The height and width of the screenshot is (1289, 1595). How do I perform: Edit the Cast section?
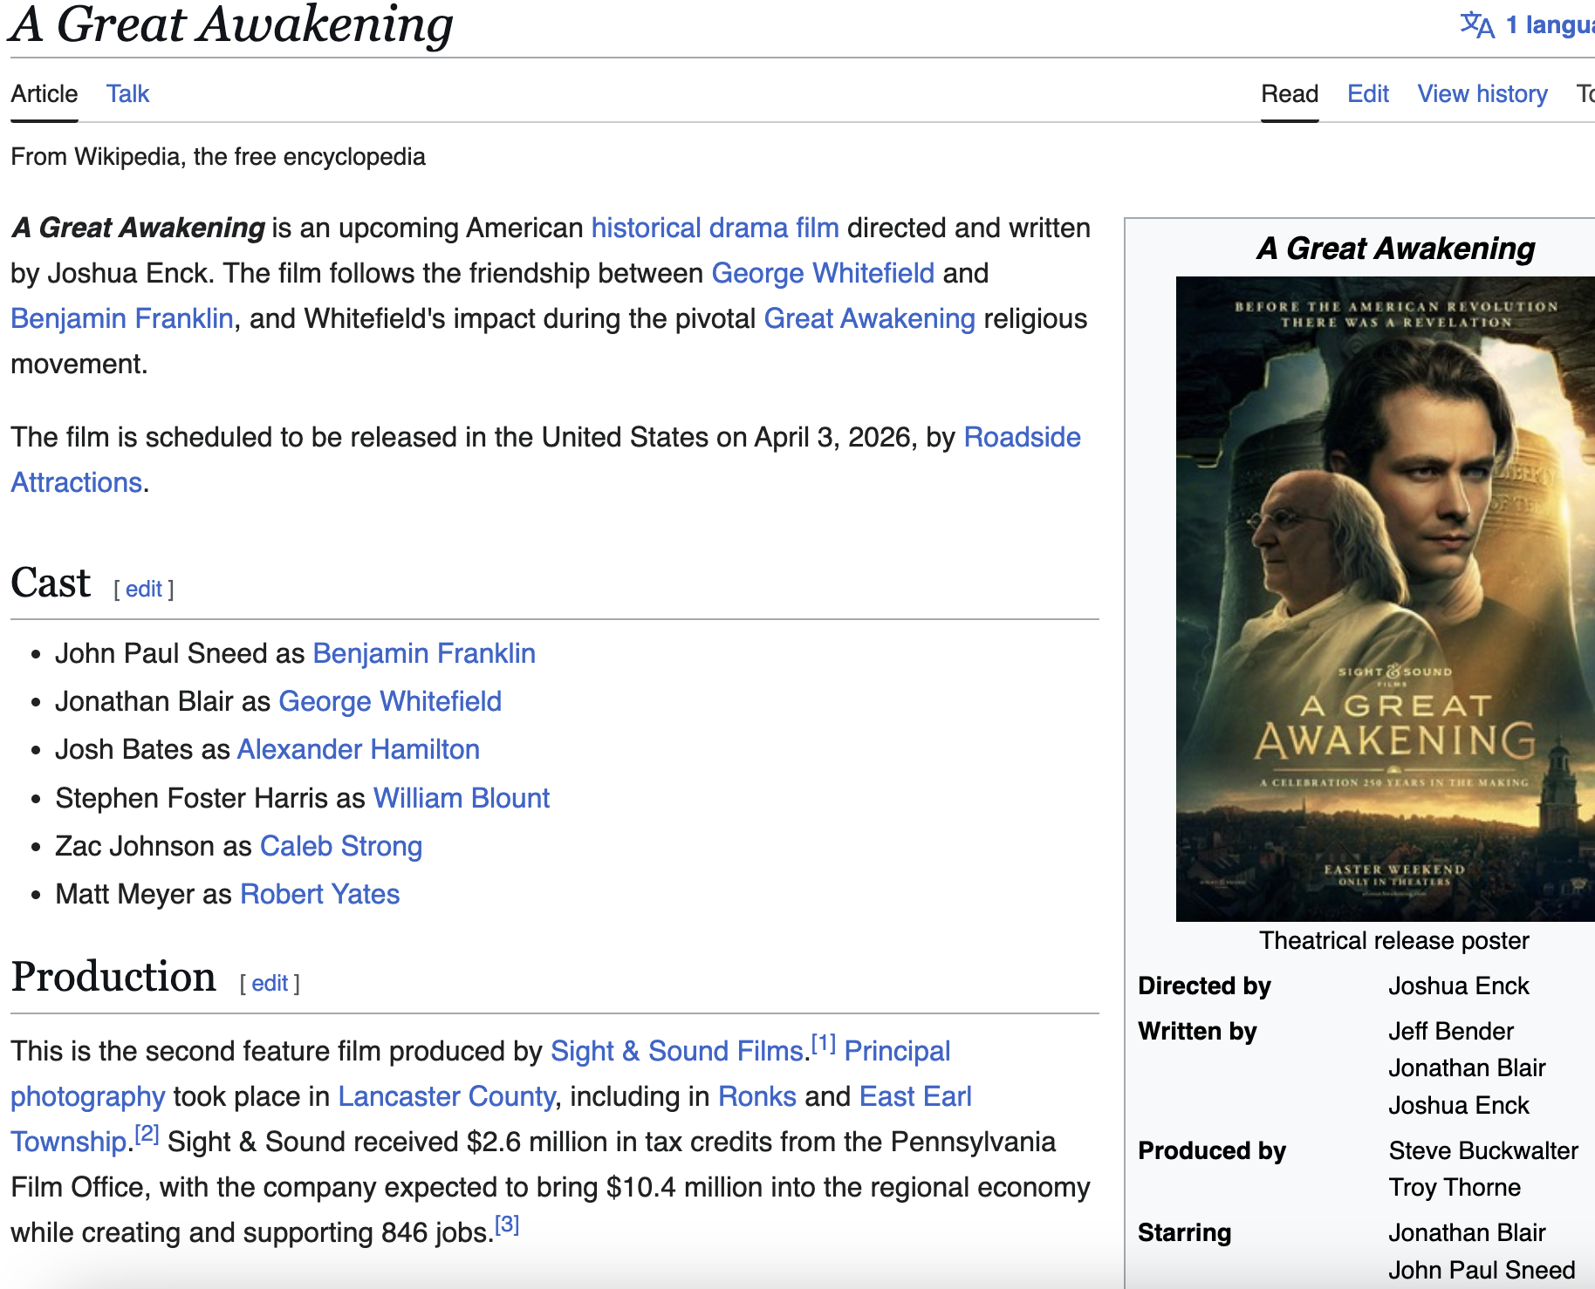coord(144,590)
